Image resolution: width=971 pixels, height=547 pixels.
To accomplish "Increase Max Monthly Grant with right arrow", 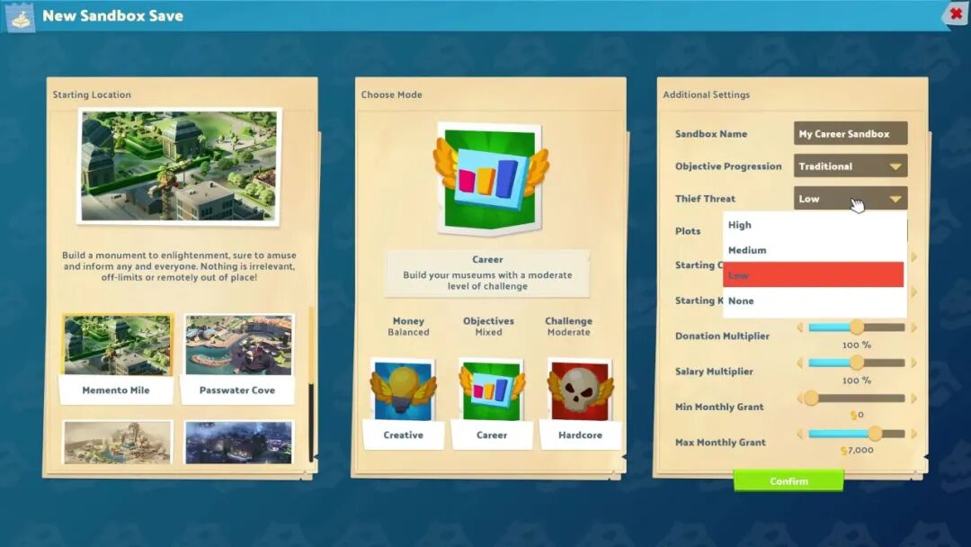I will 913,434.
